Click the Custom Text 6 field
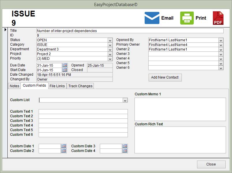Viewport: 232px width, 173px height. point(83,135)
